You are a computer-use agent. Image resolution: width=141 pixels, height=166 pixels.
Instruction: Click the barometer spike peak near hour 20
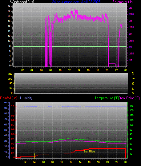tap(109, 6)
